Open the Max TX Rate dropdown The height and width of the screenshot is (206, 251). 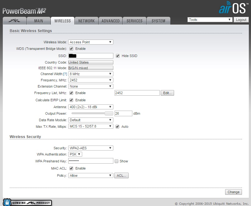(91, 126)
